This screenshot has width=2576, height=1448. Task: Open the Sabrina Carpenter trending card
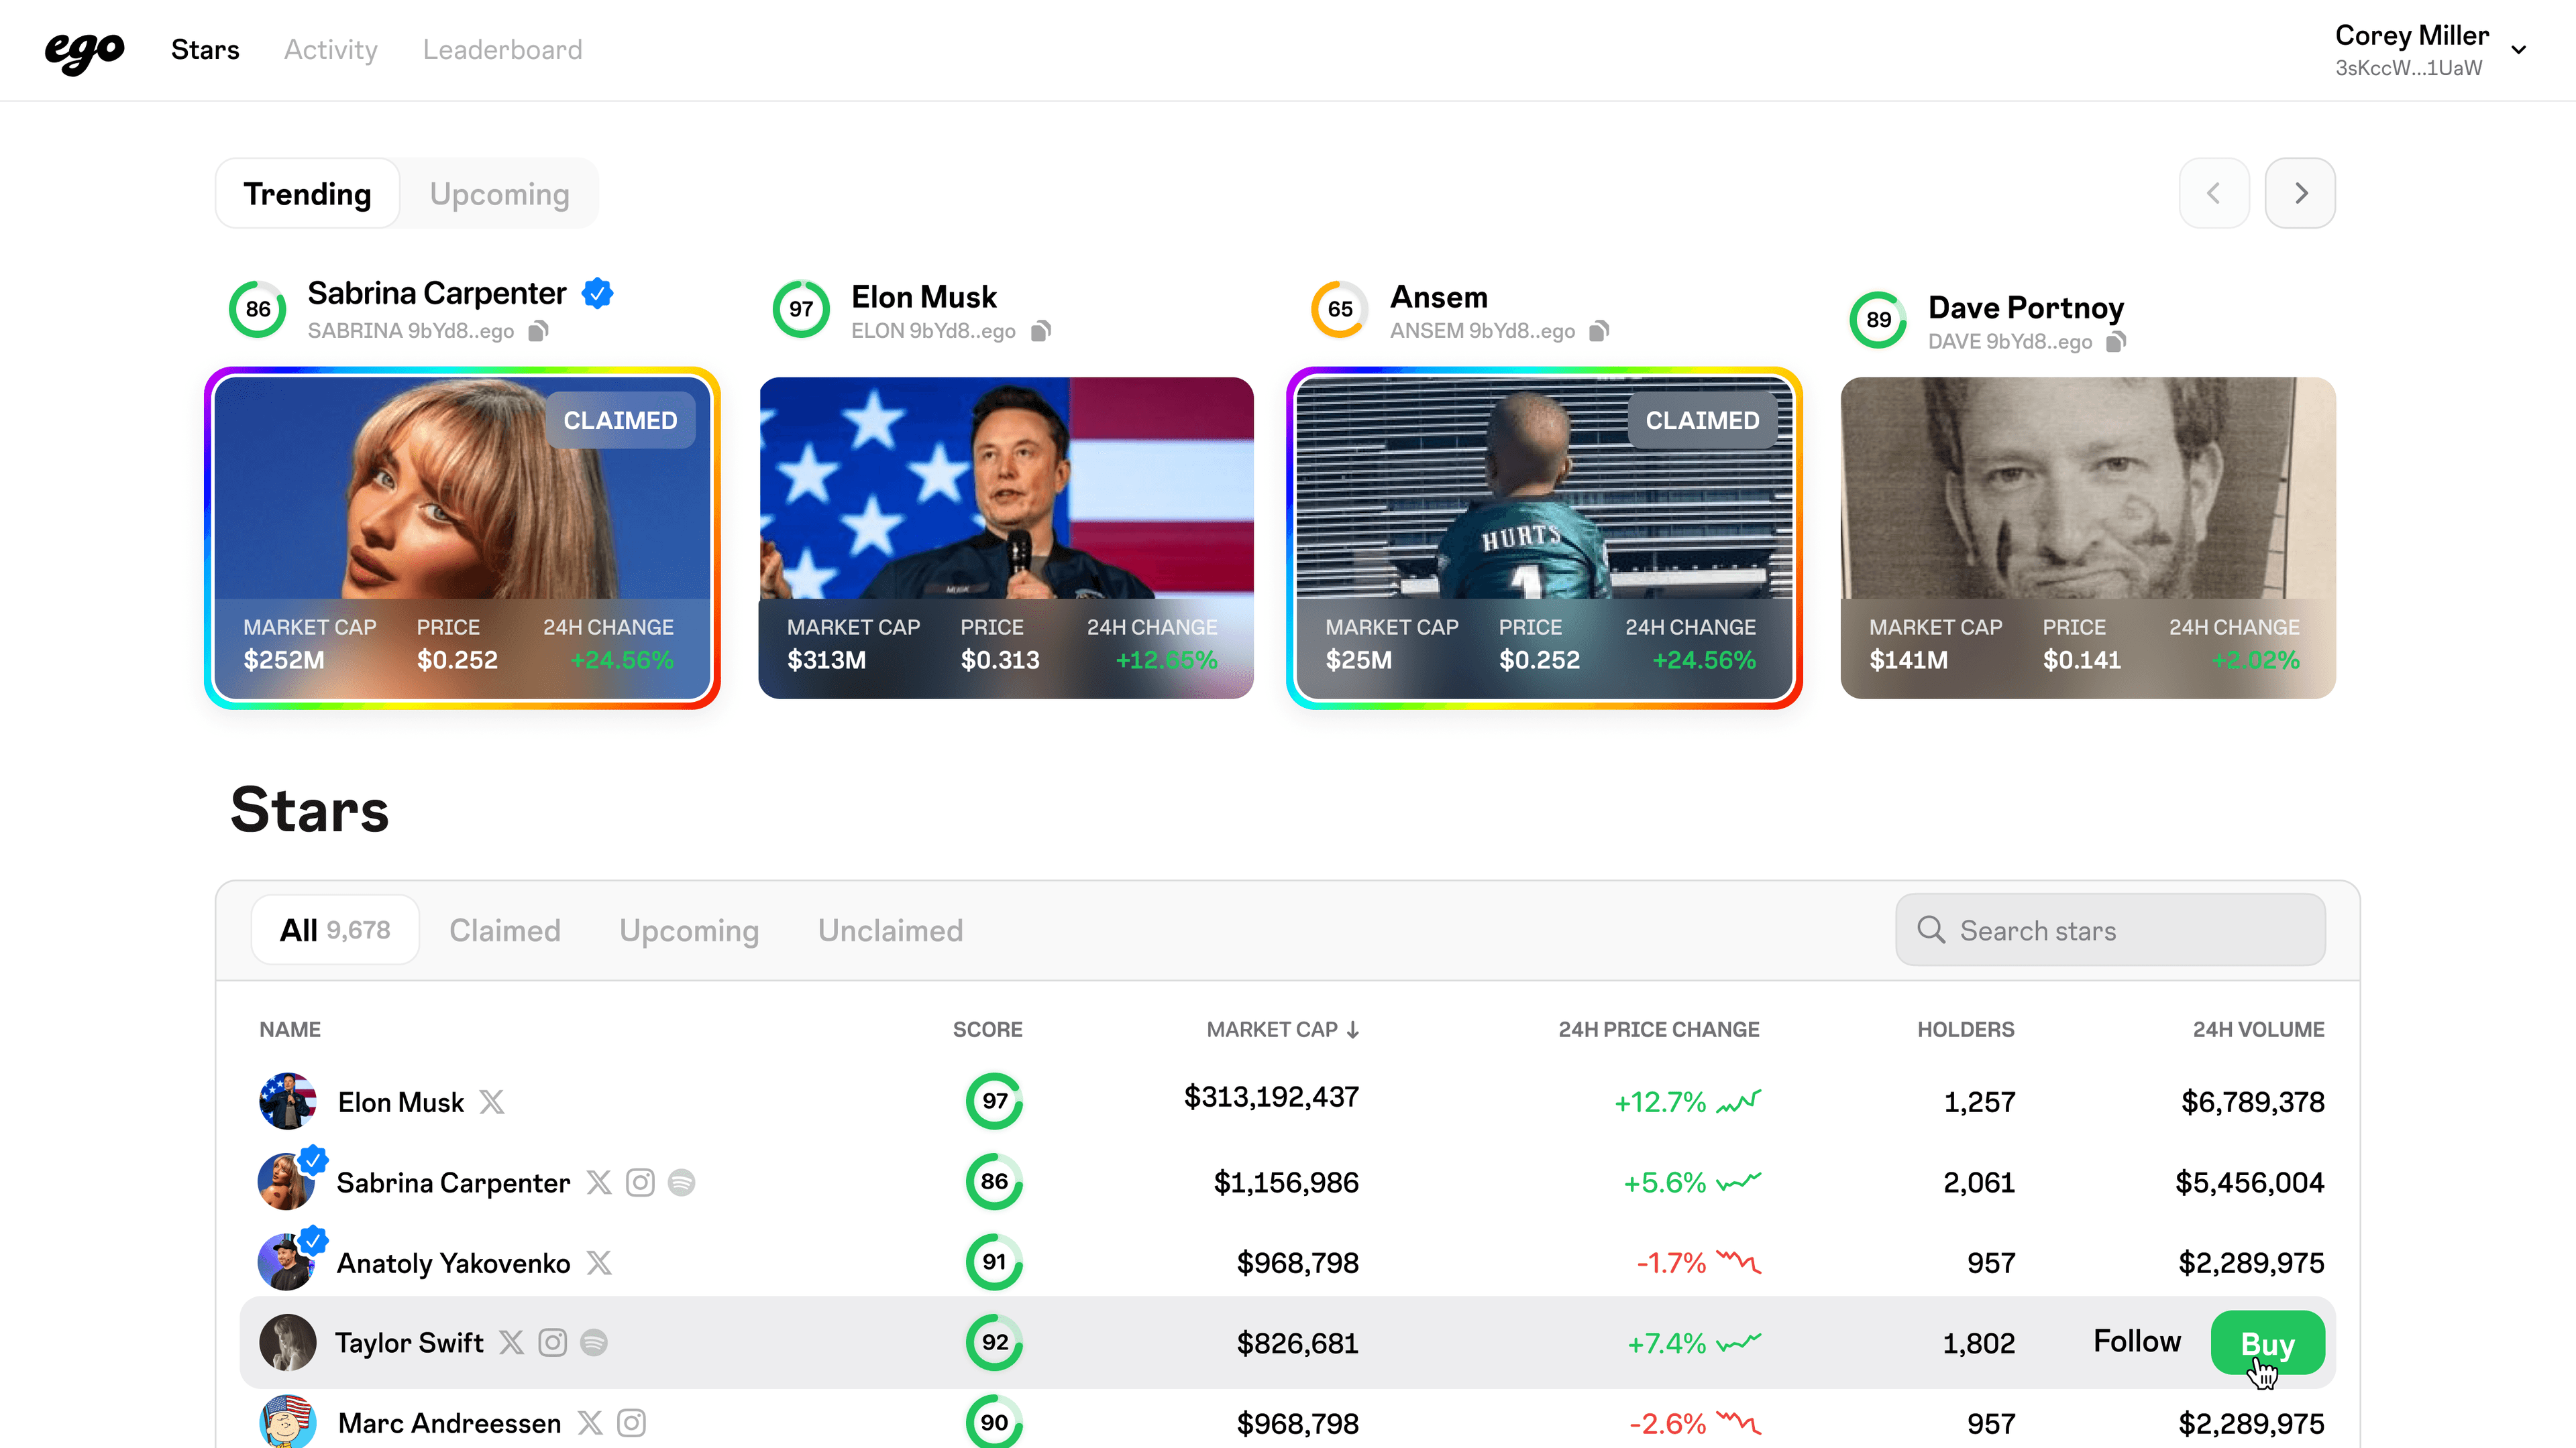[x=462, y=538]
